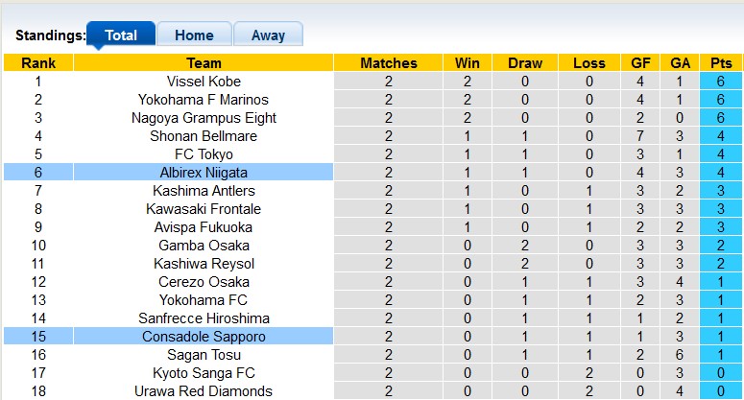Click highlighted Consadole Sapporo row
The height and width of the screenshot is (400, 744).
204,337
